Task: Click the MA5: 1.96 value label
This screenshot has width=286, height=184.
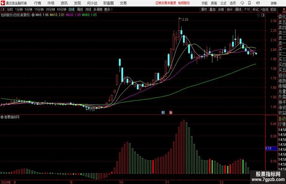Action: point(42,15)
